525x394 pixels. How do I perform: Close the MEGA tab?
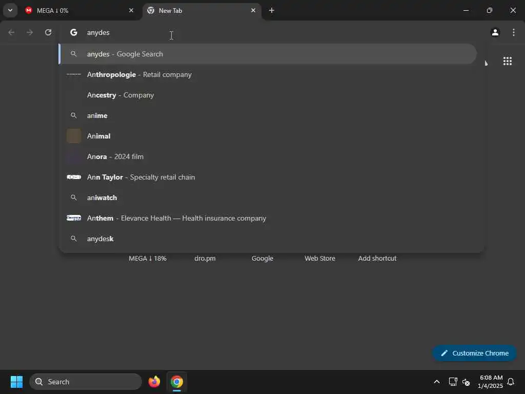click(131, 10)
